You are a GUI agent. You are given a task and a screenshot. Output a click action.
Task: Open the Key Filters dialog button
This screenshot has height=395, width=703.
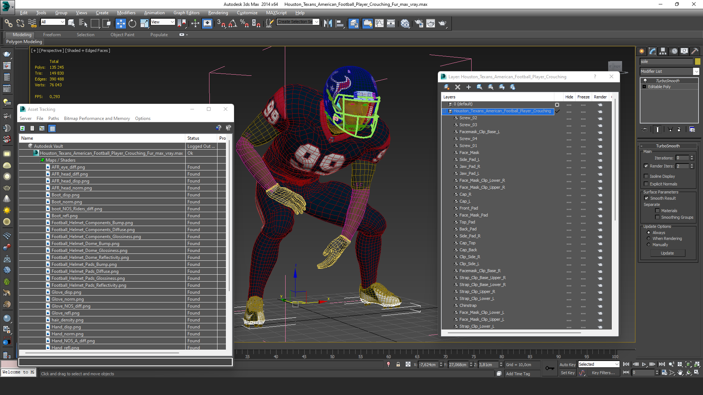click(603, 373)
